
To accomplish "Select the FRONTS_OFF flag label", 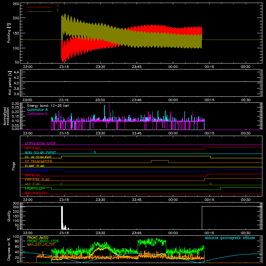I will [x=35, y=189].
